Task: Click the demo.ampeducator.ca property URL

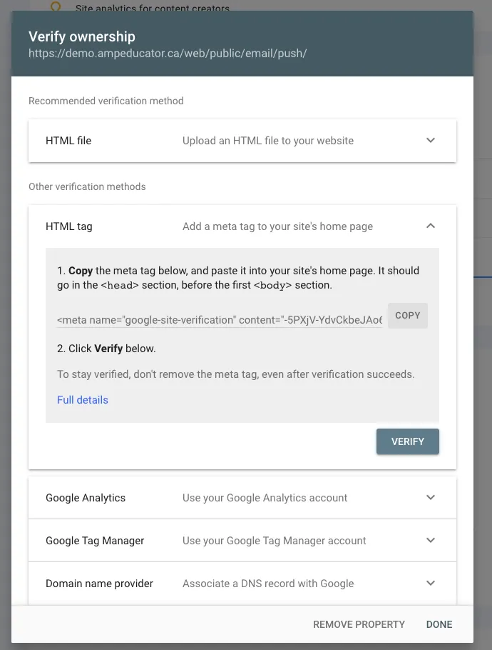Action: click(x=168, y=54)
